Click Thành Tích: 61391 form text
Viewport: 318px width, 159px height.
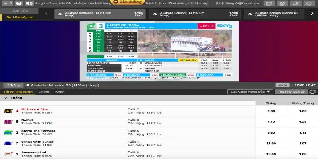coord(37,112)
